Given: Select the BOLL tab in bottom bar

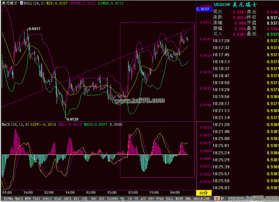Looking at the screenshot, I should pos(169,199).
